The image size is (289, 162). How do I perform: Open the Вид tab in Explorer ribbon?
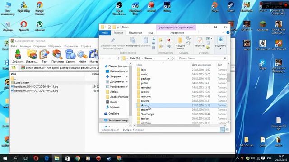(x=150, y=33)
